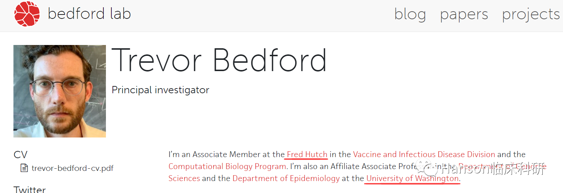The width and height of the screenshot is (563, 193).
Task: Click the CV section heading
Action: (x=20, y=155)
